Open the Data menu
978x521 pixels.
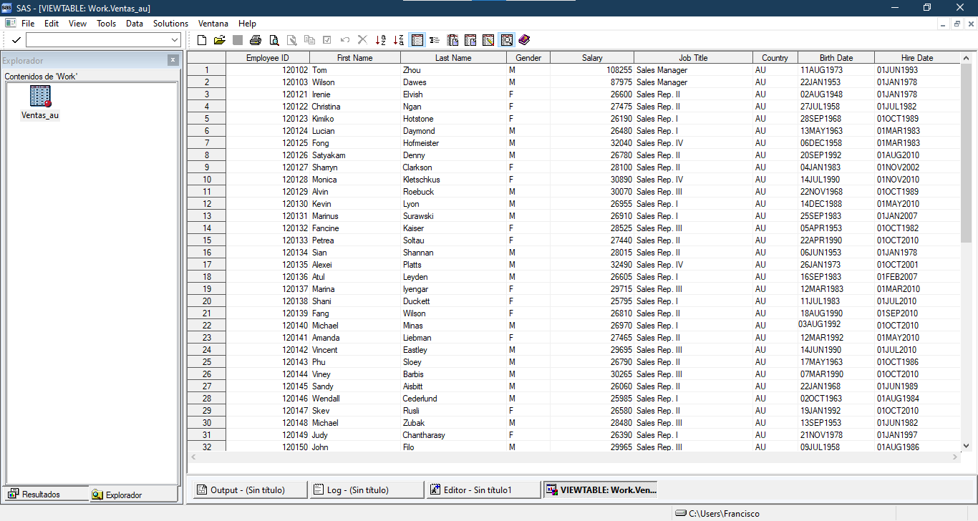point(135,24)
